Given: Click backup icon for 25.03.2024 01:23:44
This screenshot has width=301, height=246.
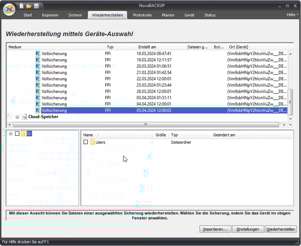Looking at the screenshot, I should coord(38,85).
